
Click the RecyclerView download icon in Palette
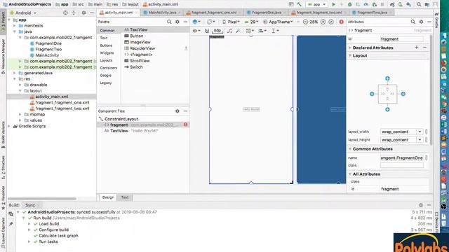point(186,48)
